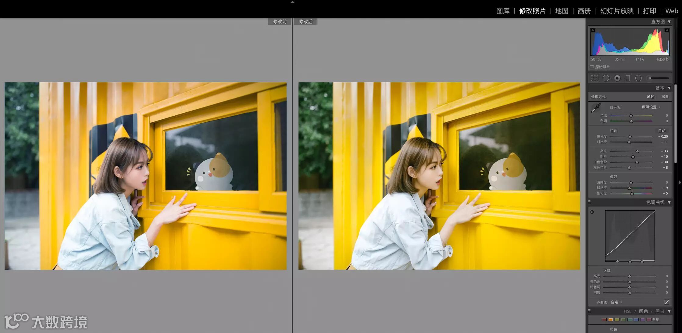Activate the Red Eye Correction tool
The image size is (682, 333).
pos(617,78)
